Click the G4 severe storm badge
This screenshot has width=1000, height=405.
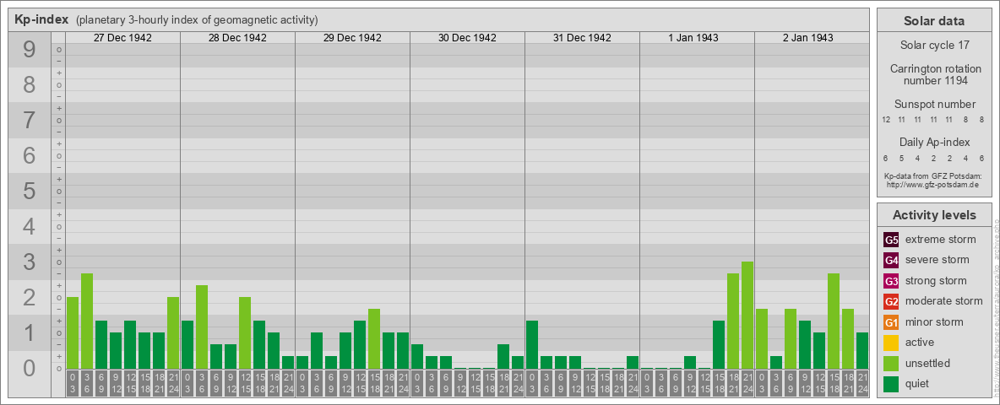click(x=891, y=260)
